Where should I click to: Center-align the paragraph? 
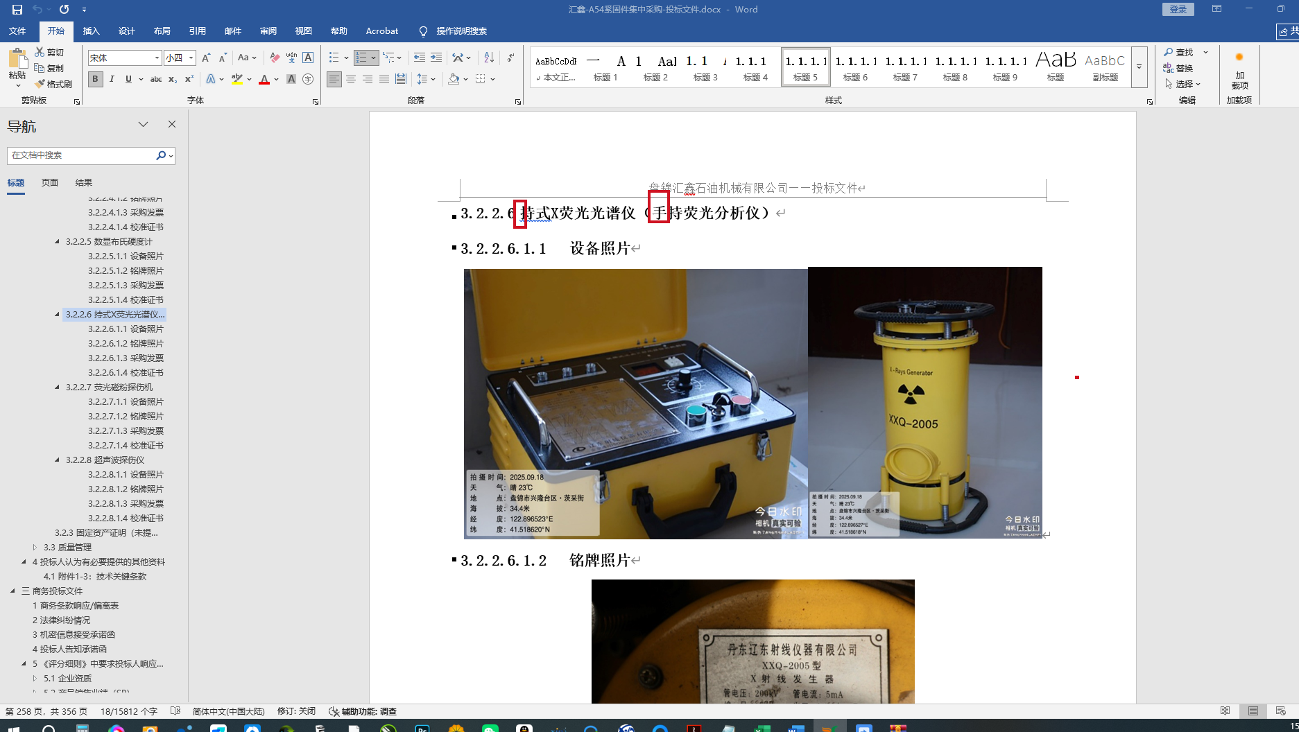pos(351,79)
